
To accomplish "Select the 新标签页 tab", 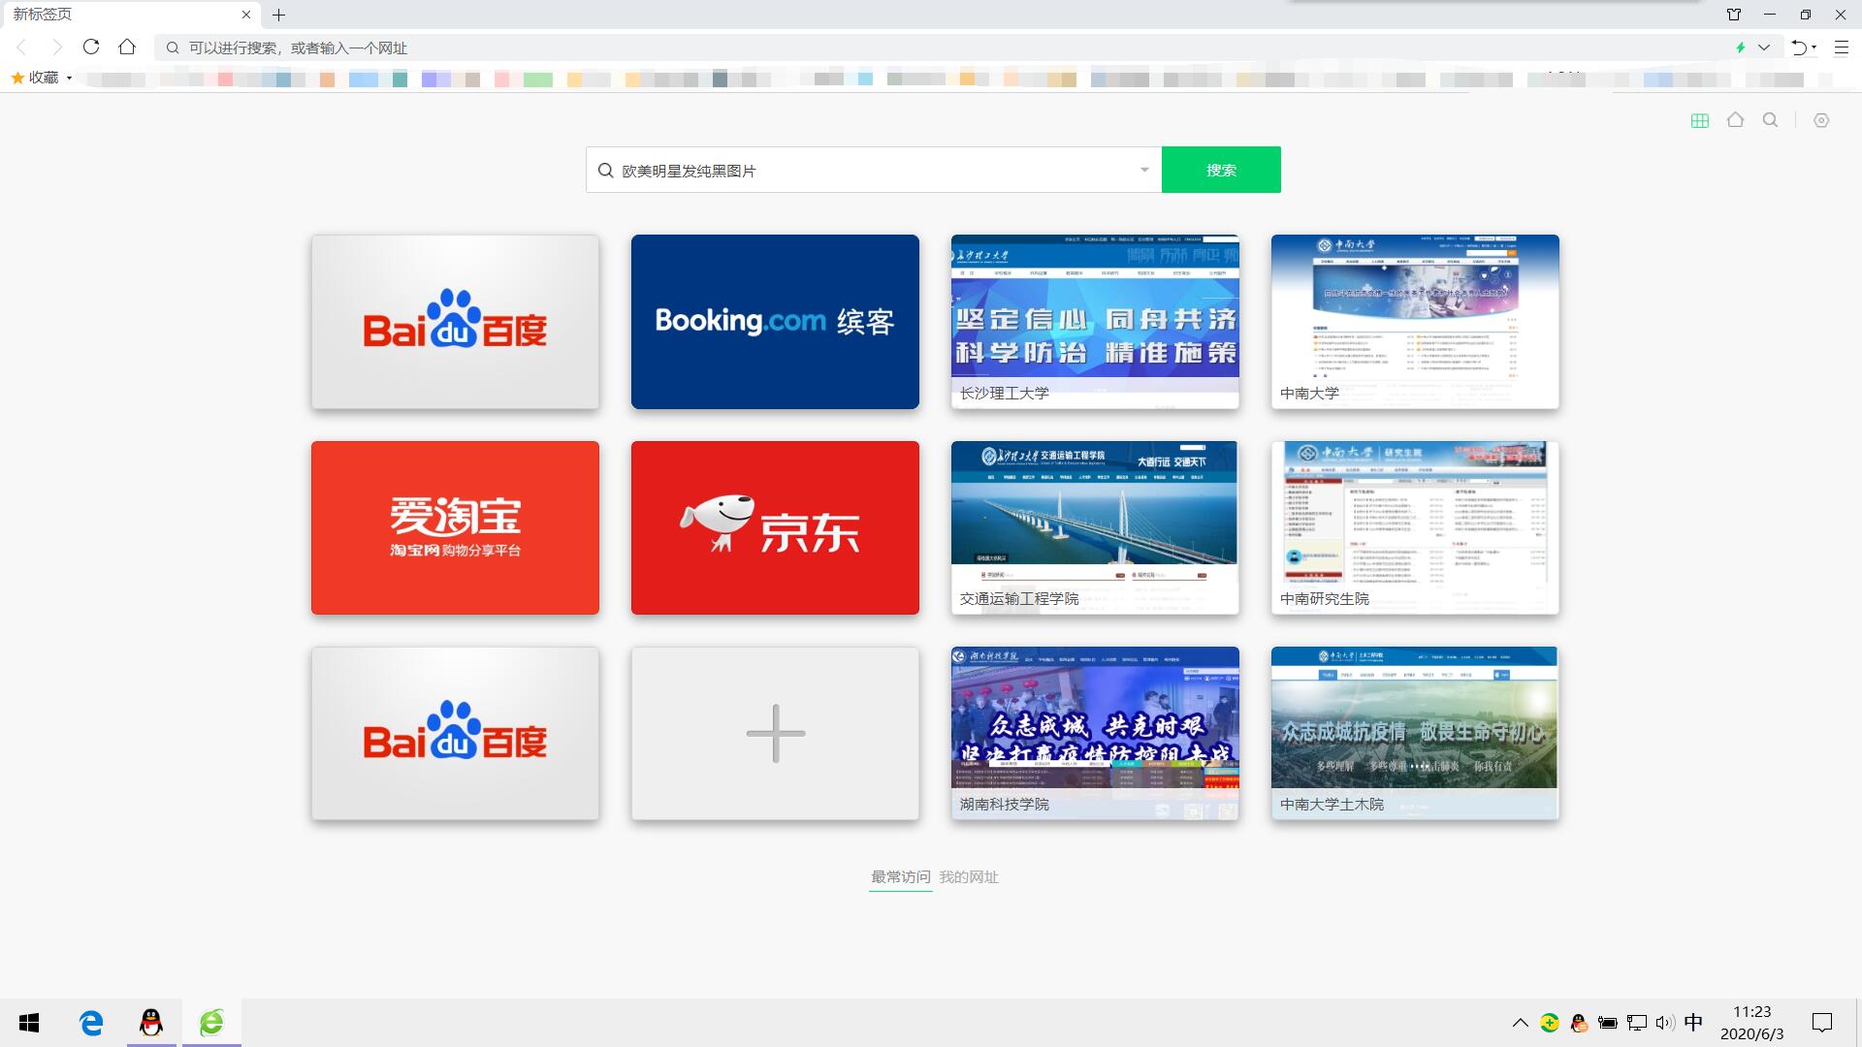I will [131, 15].
